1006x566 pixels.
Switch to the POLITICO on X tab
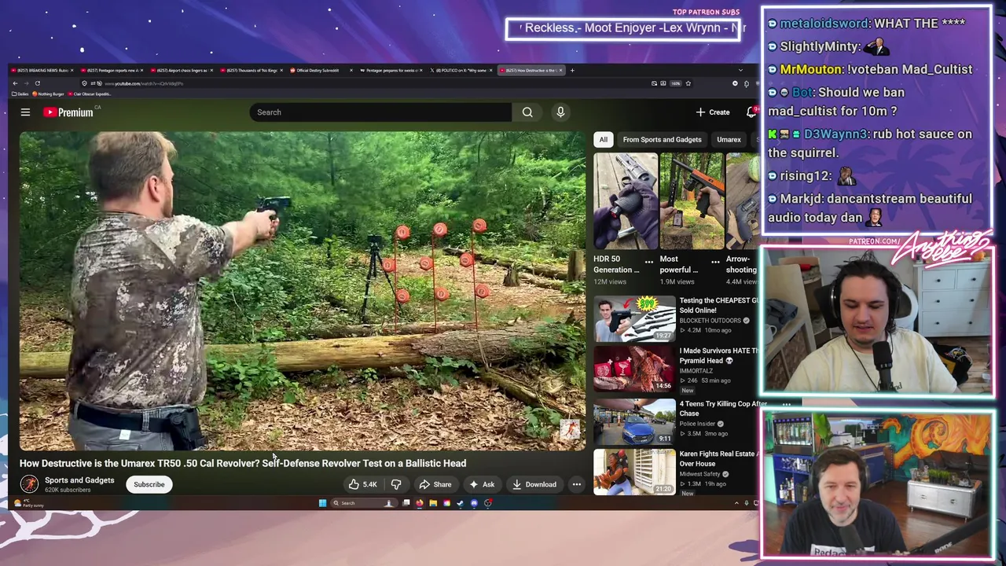pos(461,71)
